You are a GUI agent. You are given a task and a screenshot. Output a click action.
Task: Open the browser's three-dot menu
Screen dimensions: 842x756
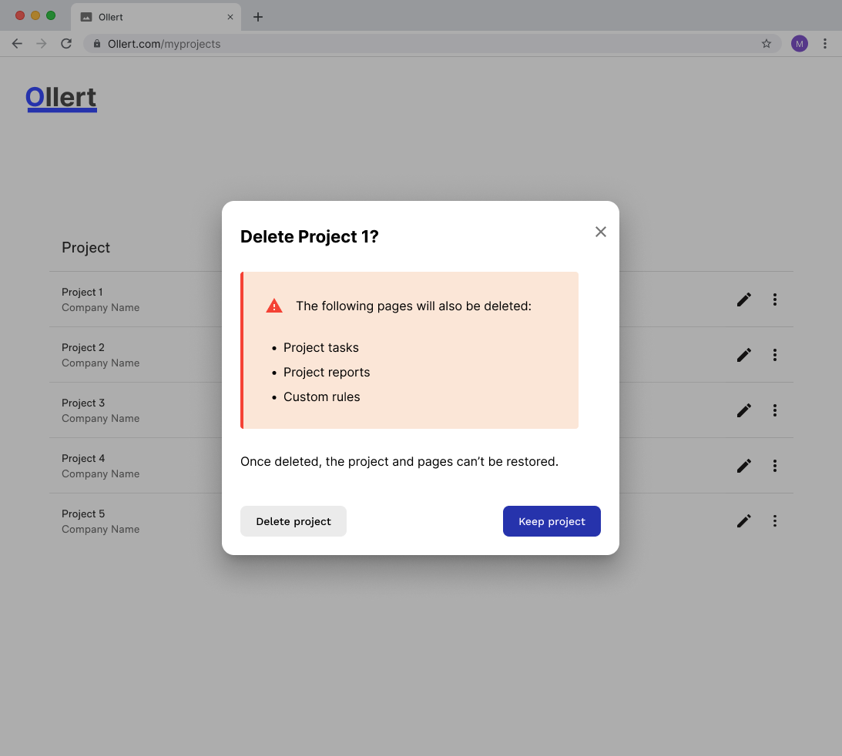pos(825,44)
